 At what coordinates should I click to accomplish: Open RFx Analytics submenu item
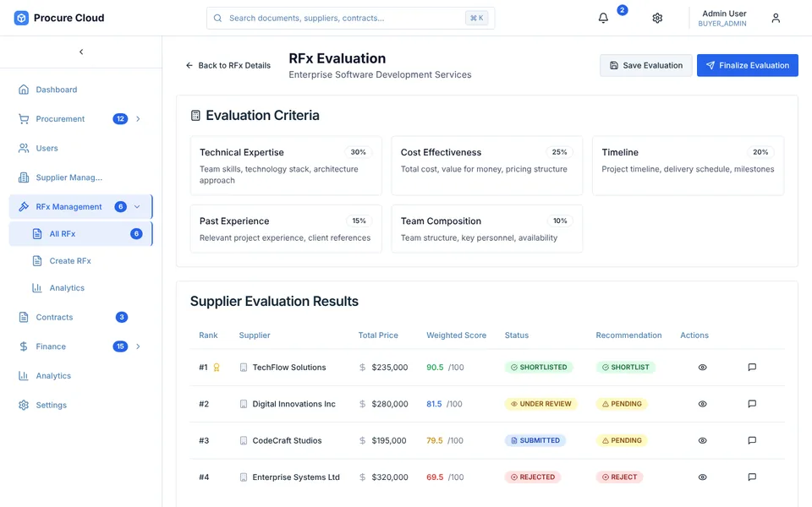[81, 287]
